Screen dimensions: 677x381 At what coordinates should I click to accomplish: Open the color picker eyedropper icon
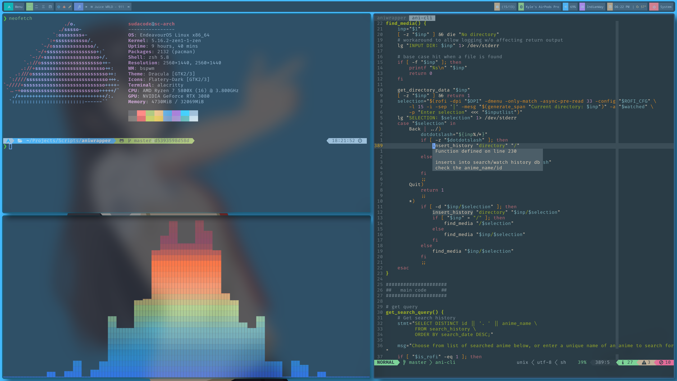coord(70,7)
